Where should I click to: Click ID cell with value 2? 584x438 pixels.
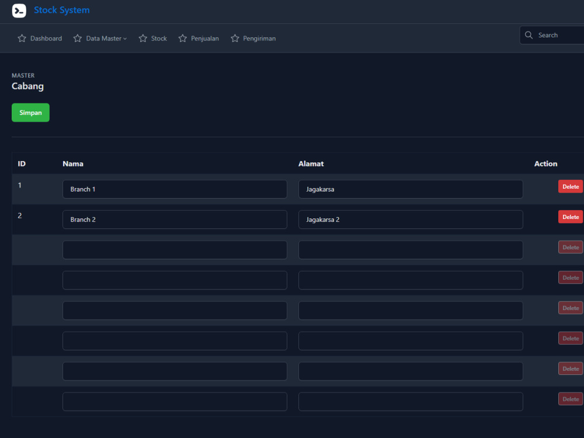click(20, 215)
